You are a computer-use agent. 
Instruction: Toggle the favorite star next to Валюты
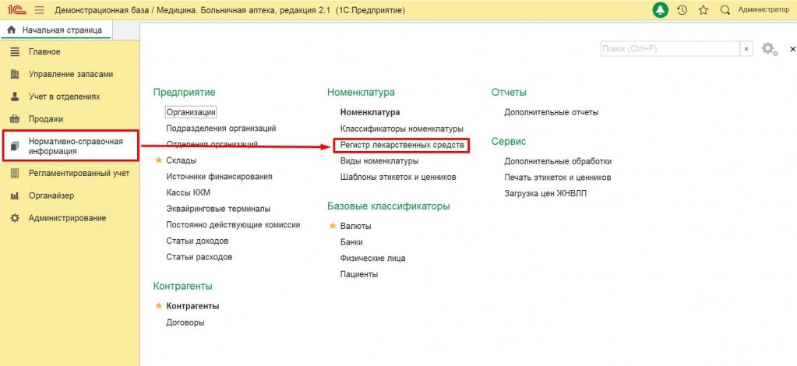coord(333,226)
